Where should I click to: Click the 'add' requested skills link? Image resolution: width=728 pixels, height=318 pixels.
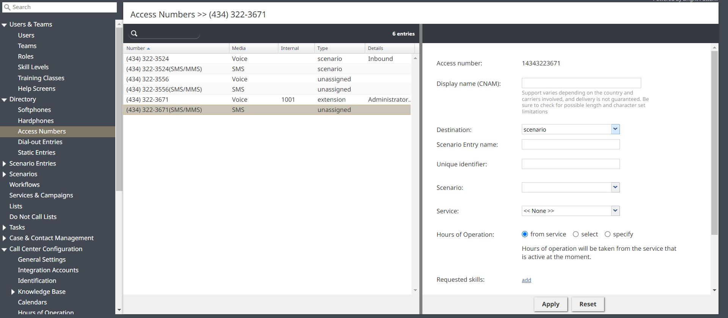(x=526, y=280)
